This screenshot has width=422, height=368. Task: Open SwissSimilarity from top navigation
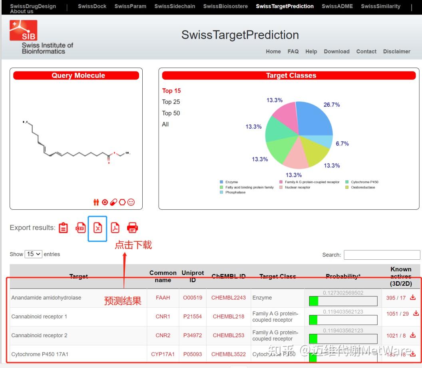pos(380,6)
